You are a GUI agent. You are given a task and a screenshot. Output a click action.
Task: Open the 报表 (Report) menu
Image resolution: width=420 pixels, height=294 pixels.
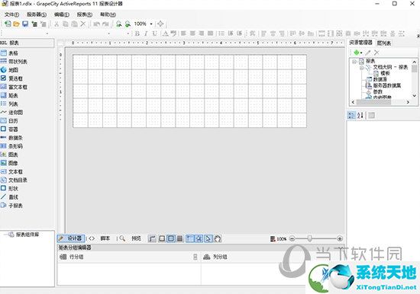point(85,14)
